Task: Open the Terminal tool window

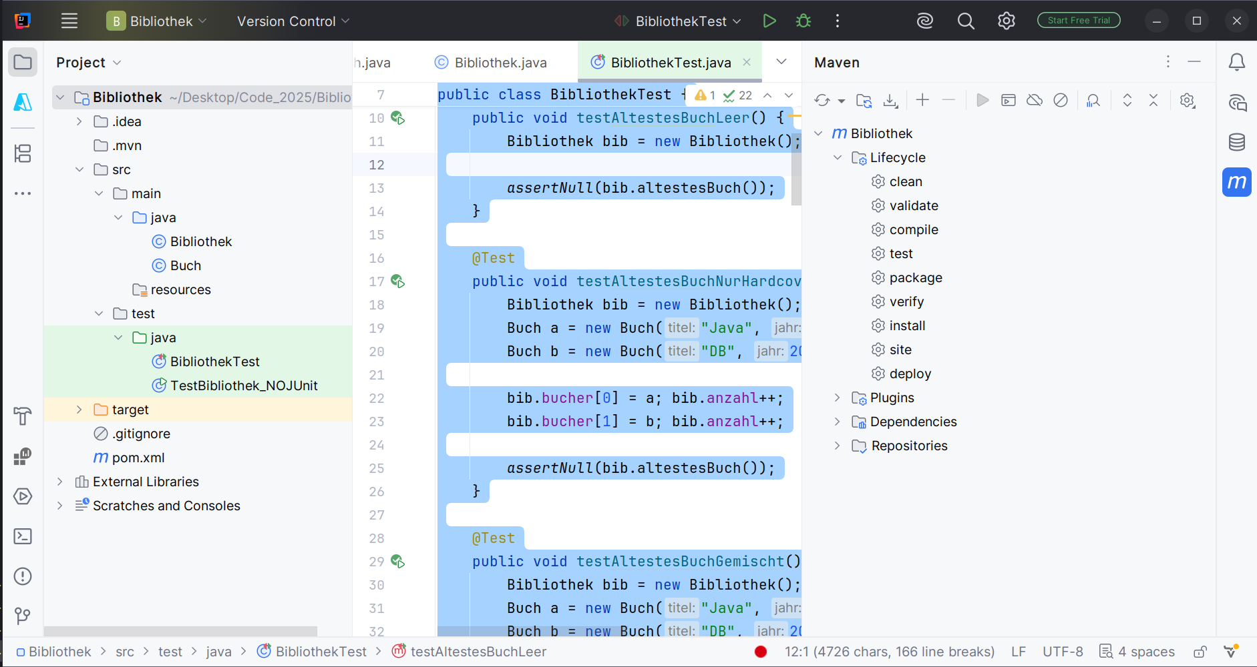Action: (x=23, y=536)
